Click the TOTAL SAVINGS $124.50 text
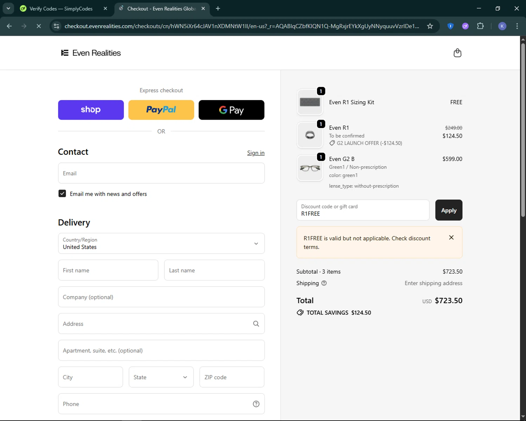Image resolution: width=526 pixels, height=421 pixels. coord(339,313)
